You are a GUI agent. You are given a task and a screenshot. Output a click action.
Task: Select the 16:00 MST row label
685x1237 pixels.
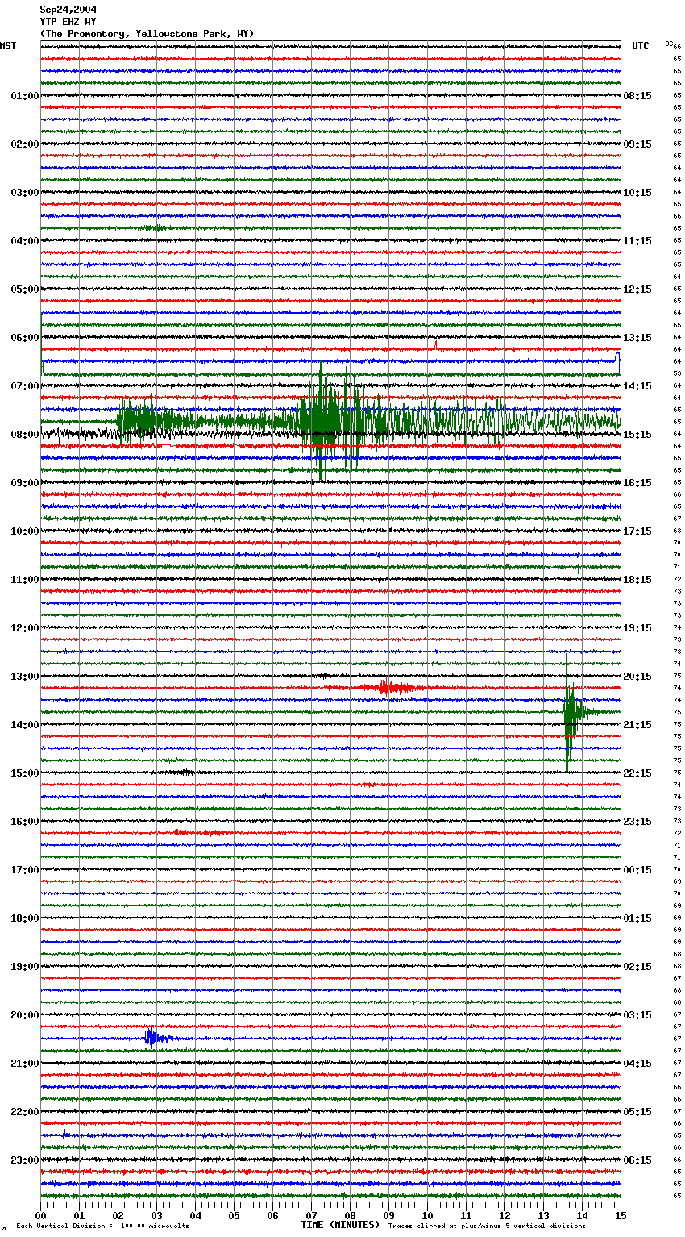25,822
